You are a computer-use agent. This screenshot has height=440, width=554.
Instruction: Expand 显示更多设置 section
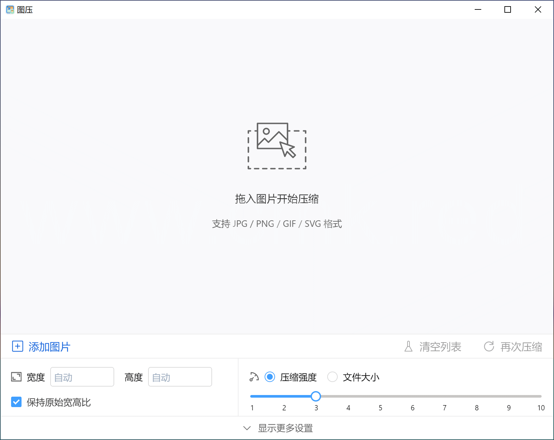tap(285, 428)
